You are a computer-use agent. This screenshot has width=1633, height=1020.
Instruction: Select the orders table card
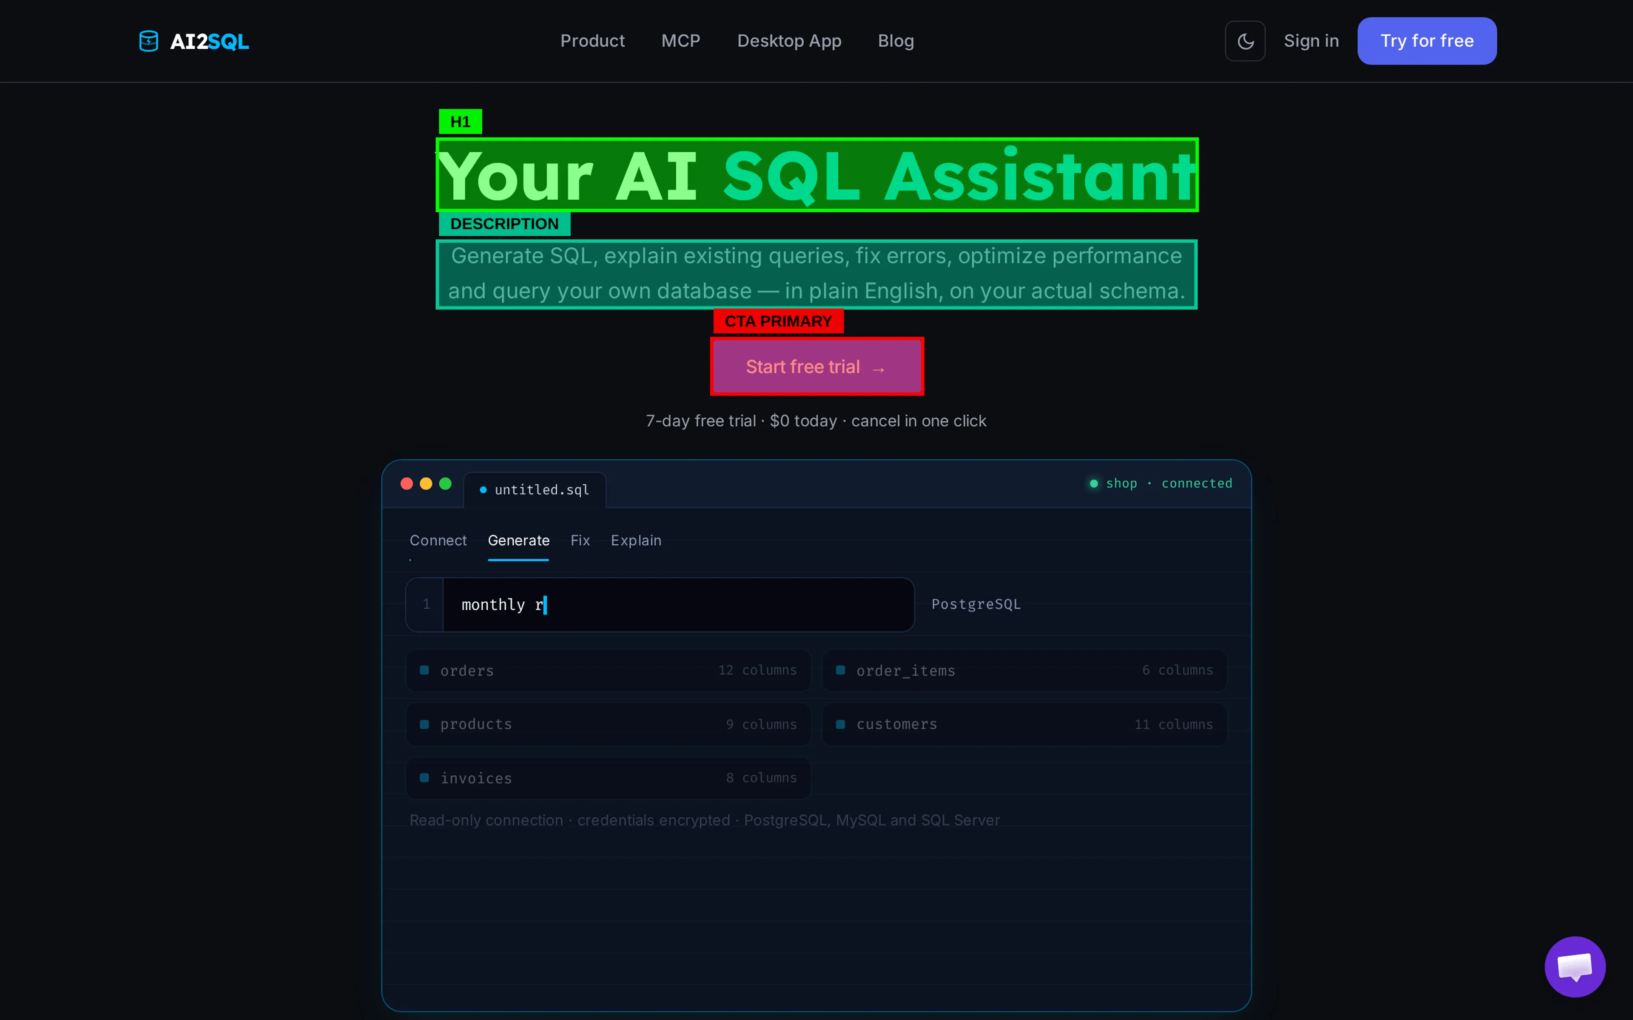[x=608, y=671]
